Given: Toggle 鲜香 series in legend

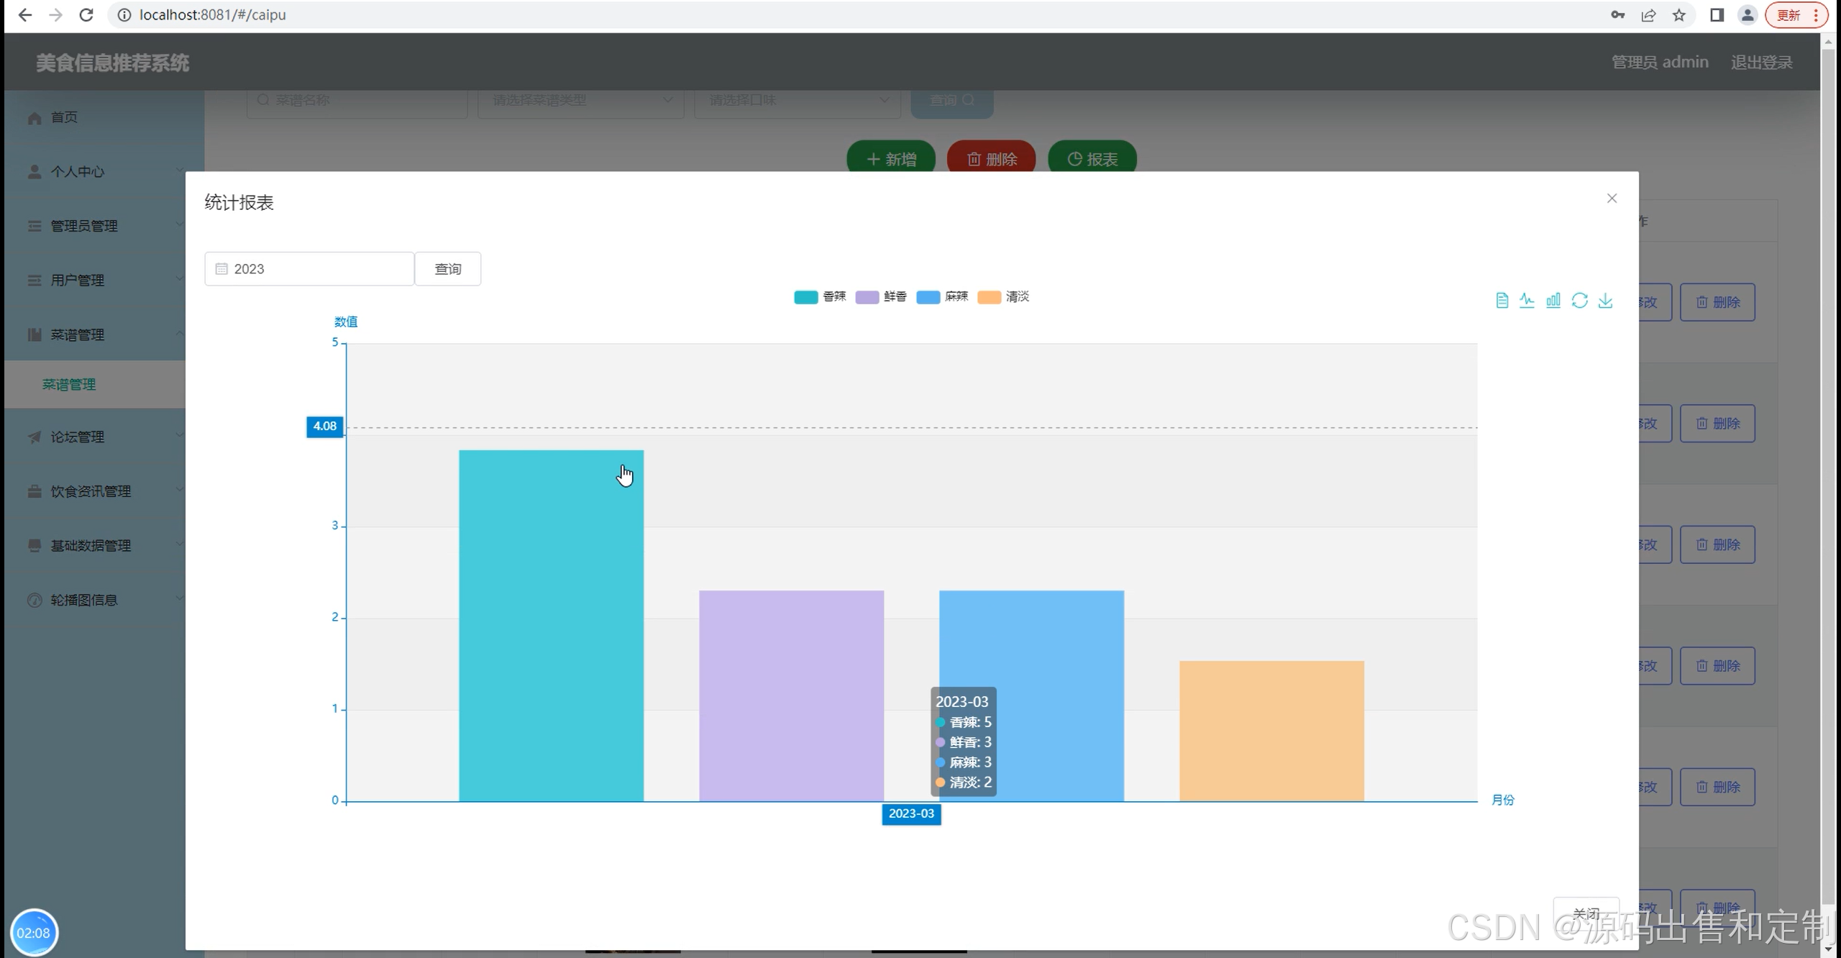Looking at the screenshot, I should coord(895,297).
